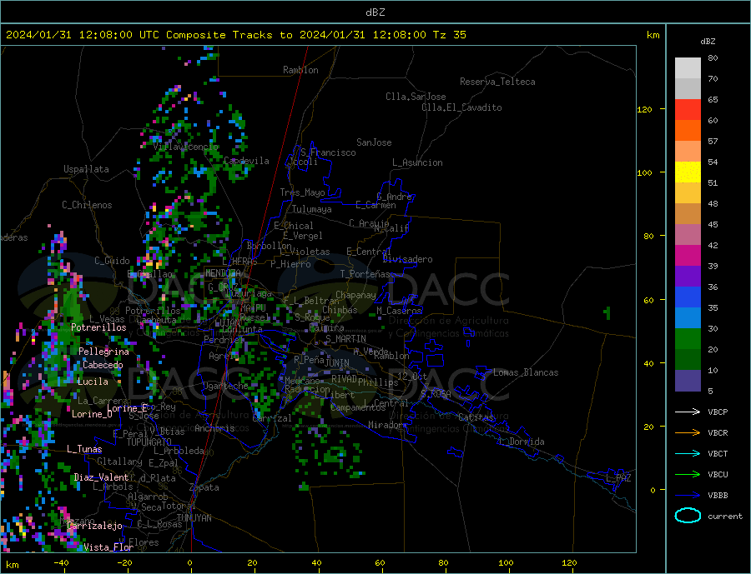The width and height of the screenshot is (751, 574).
Task: Click the white VBCP arrow in the legend
Action: click(x=688, y=412)
